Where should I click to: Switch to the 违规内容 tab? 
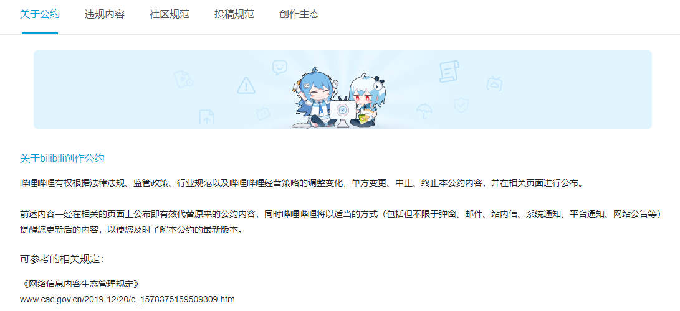pos(105,14)
